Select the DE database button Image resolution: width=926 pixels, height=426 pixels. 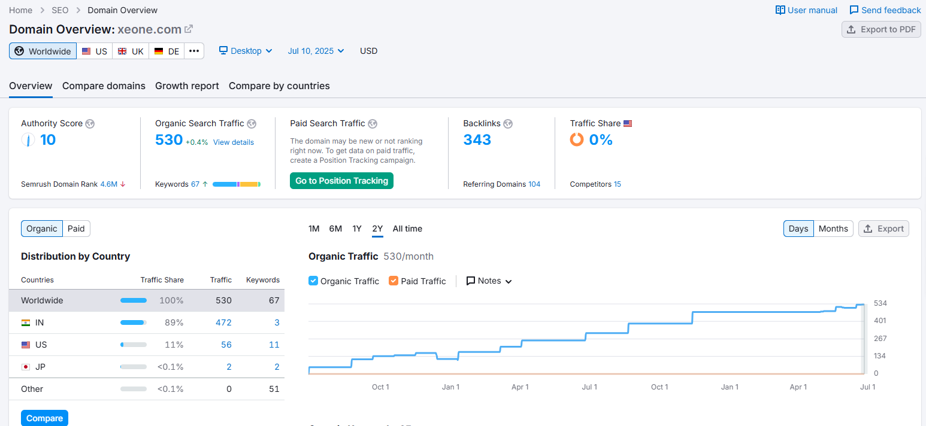(x=167, y=51)
